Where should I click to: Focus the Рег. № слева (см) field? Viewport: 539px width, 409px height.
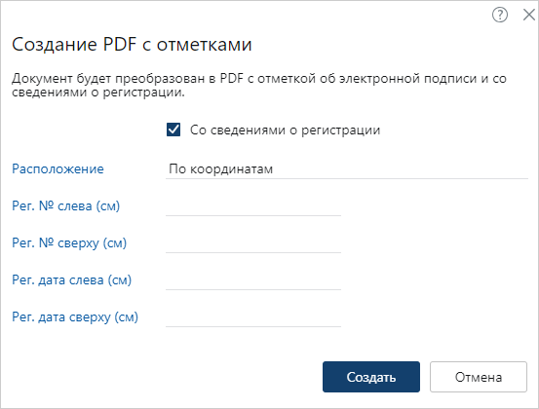253,206
